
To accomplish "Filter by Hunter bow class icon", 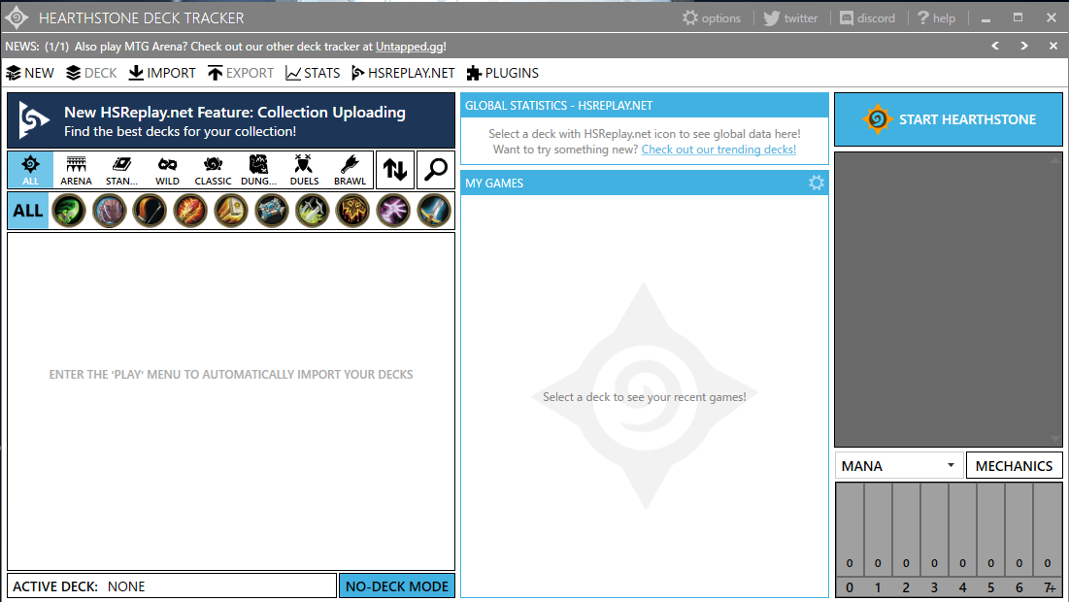I will (150, 211).
